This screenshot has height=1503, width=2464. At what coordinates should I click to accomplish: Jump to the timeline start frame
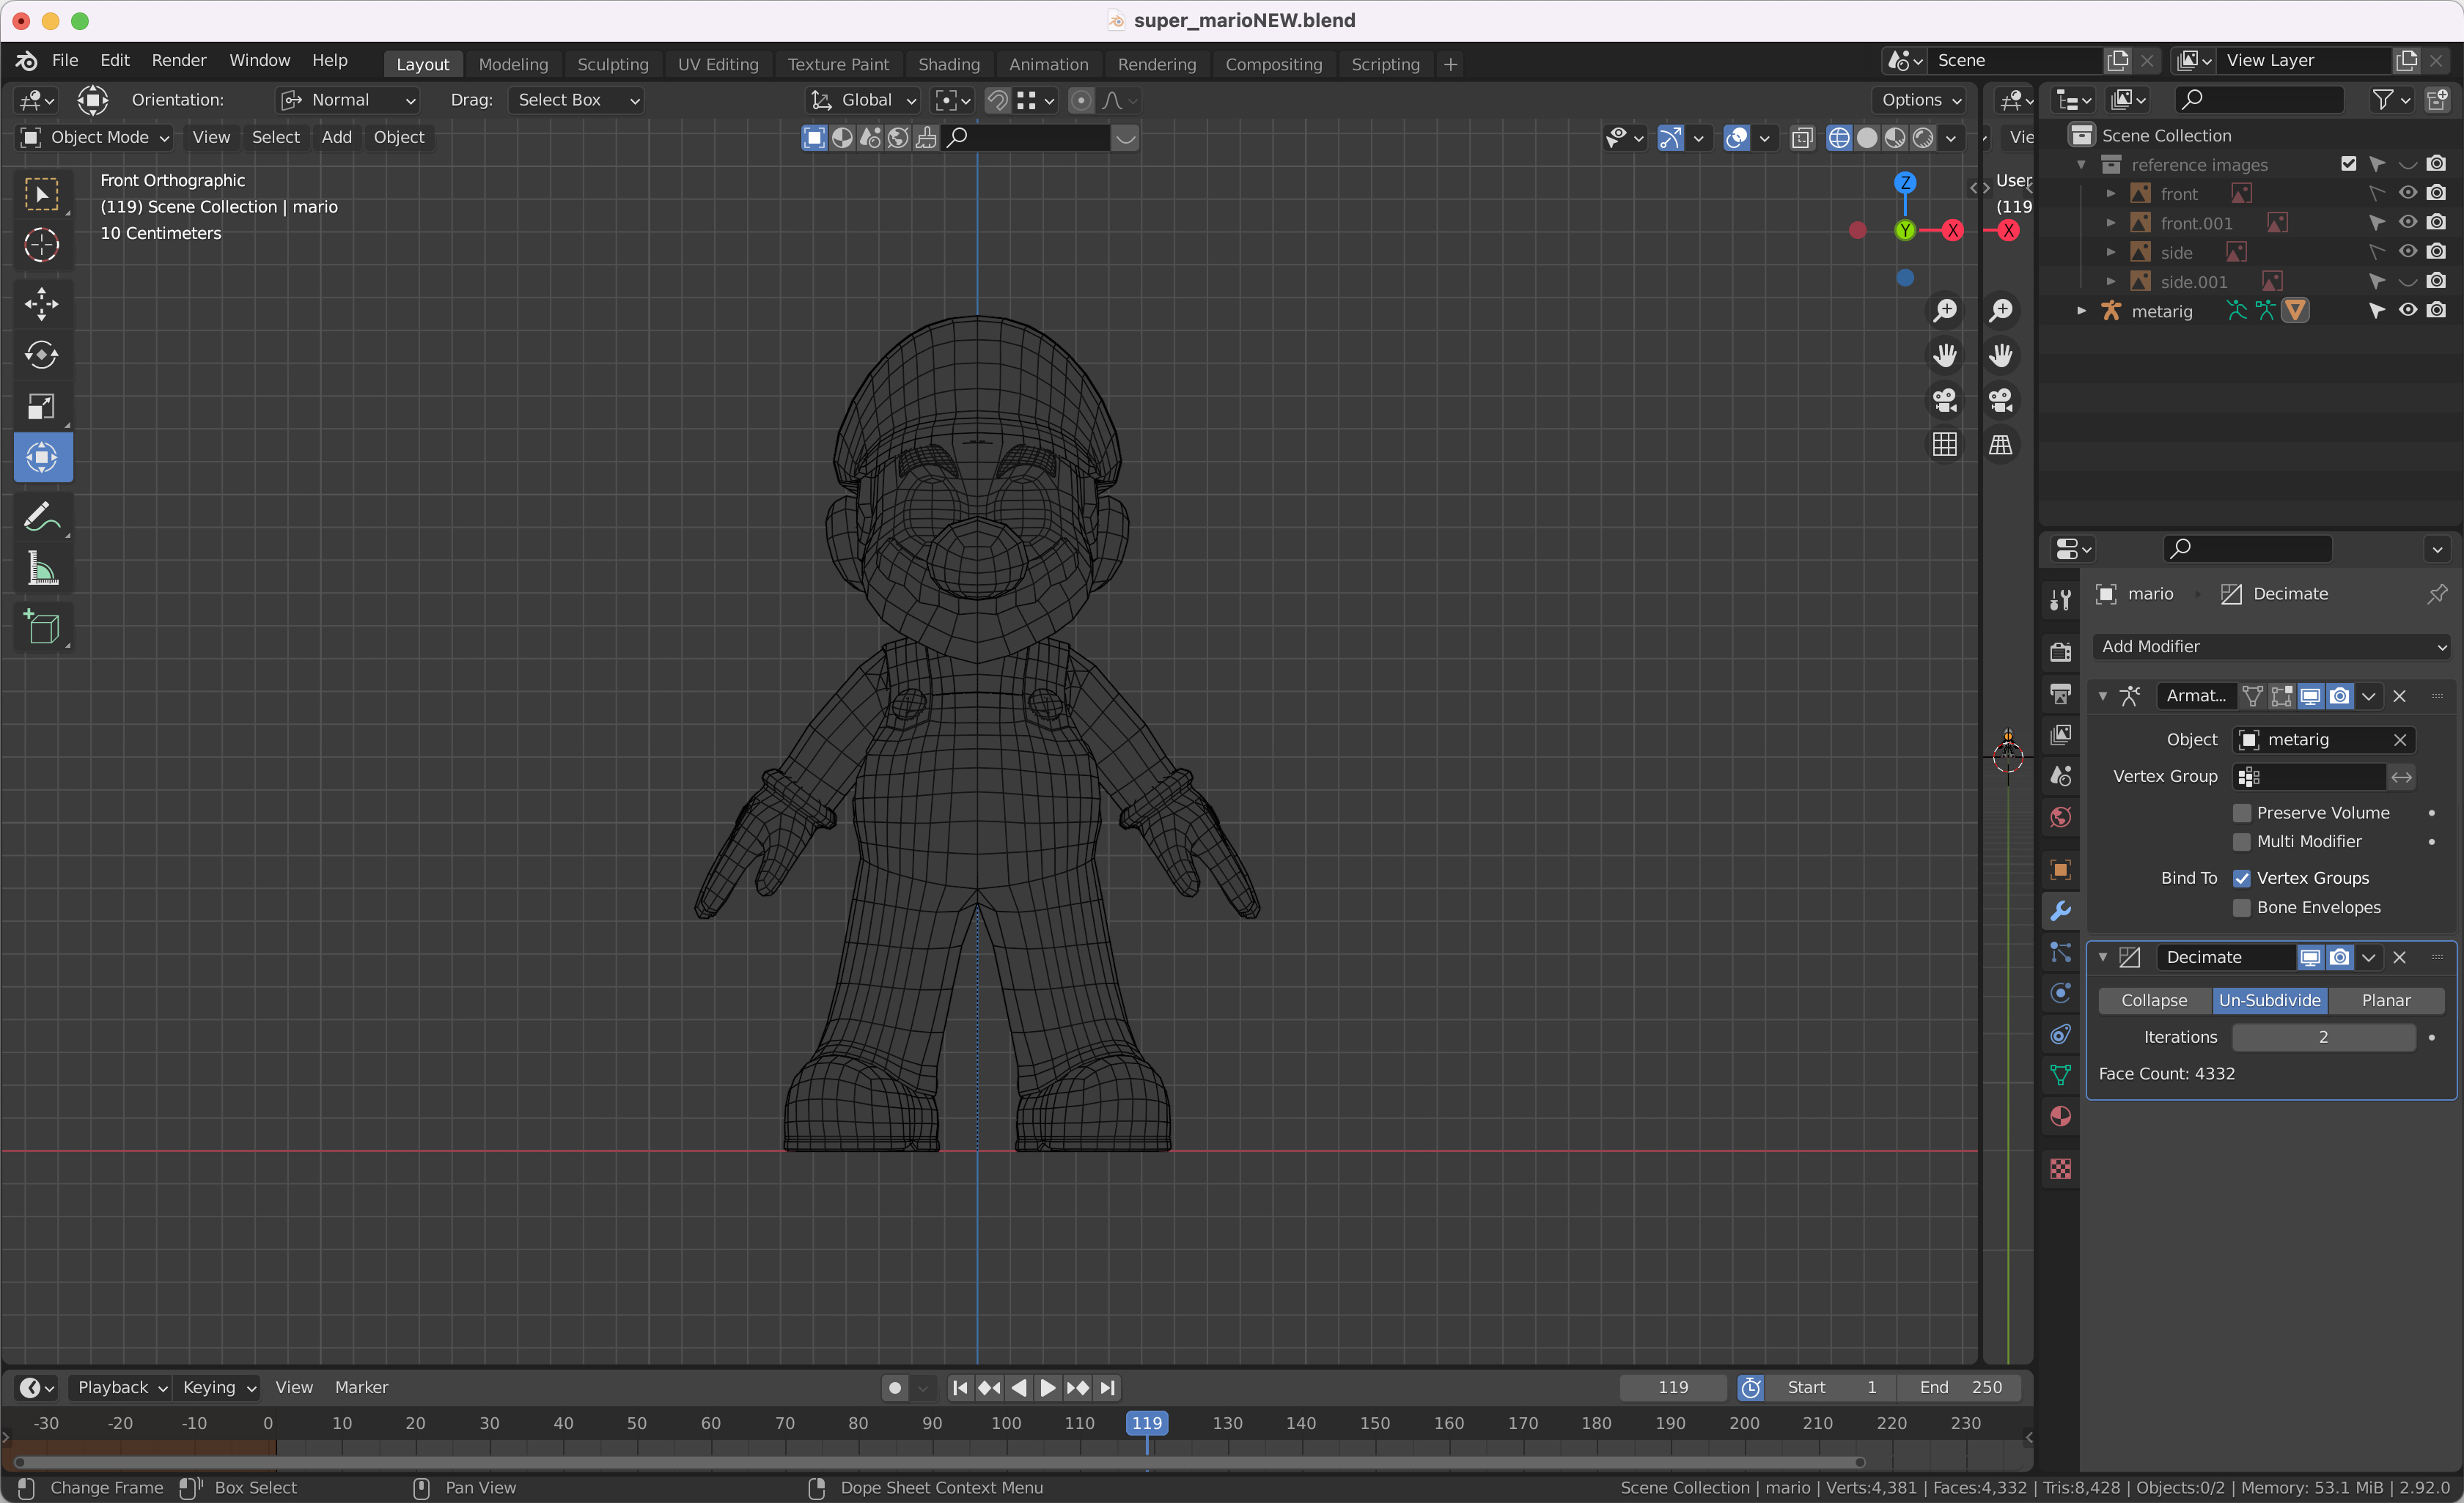coord(959,1388)
